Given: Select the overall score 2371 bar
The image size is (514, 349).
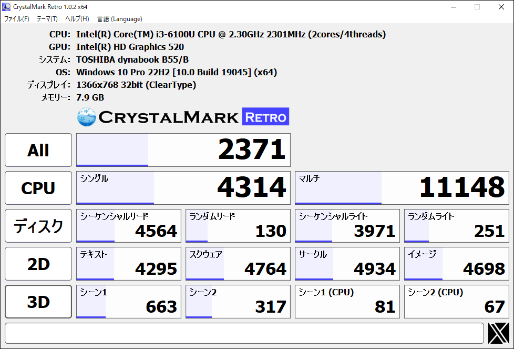Looking at the screenshot, I should pos(183,150).
